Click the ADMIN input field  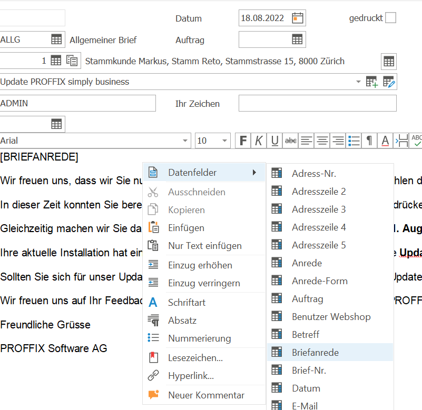click(x=77, y=103)
